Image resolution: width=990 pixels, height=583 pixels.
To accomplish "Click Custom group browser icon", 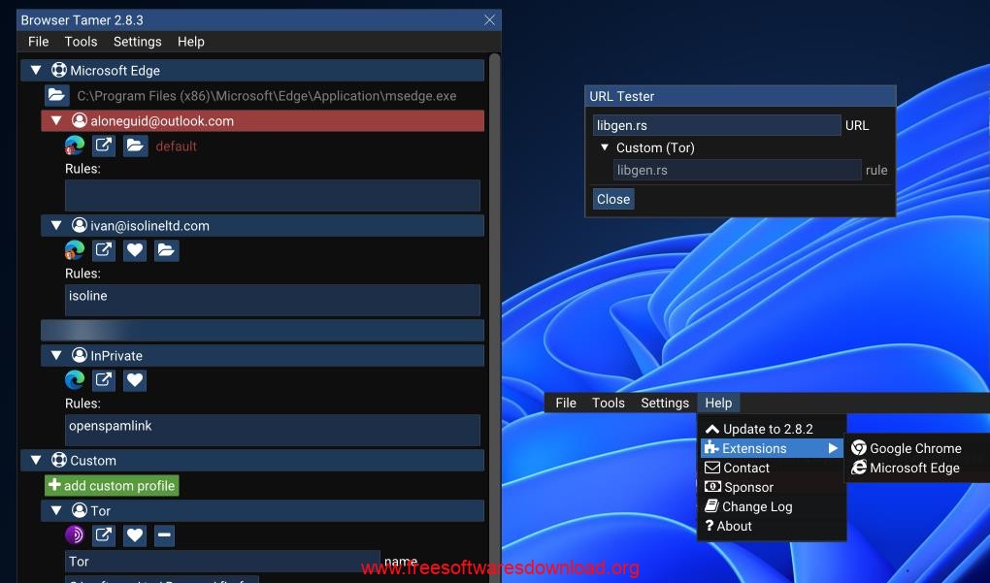I will (58, 460).
